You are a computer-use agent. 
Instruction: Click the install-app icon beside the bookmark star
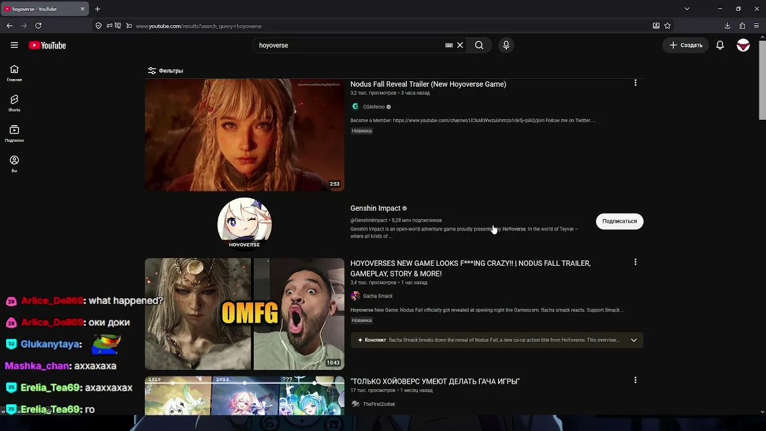pos(656,26)
